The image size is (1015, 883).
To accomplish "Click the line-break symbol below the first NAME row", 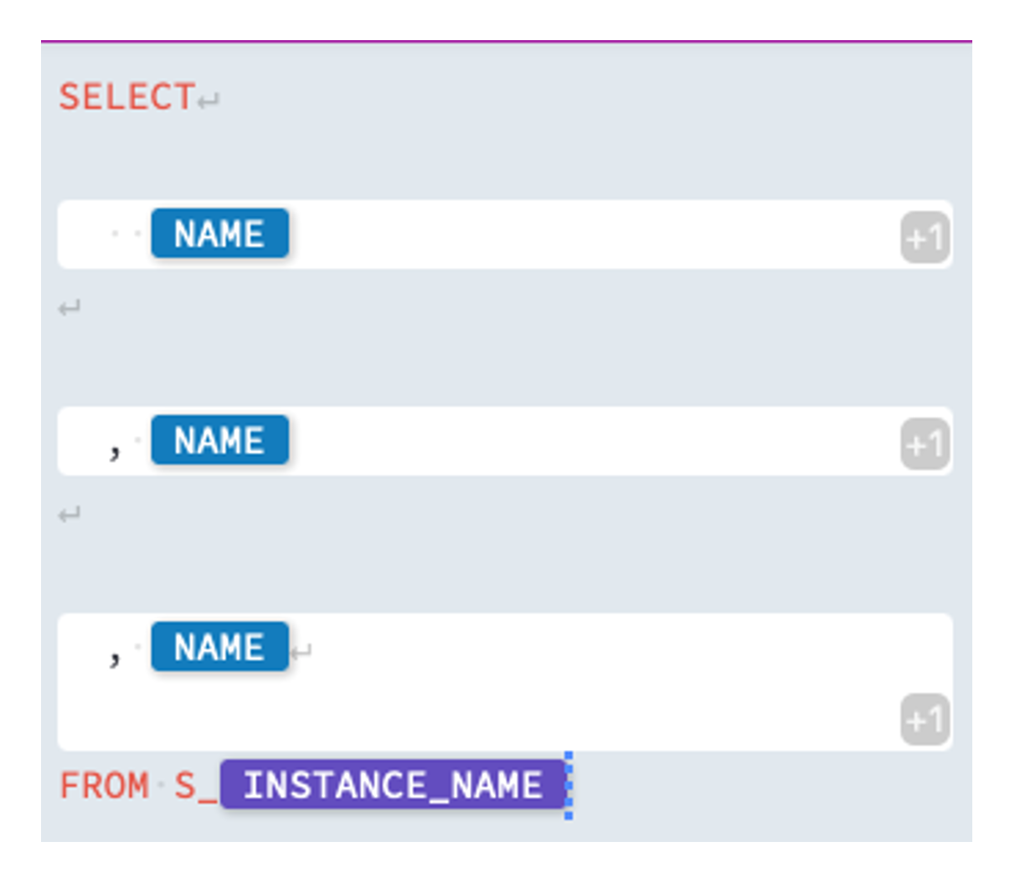I will click(x=70, y=309).
